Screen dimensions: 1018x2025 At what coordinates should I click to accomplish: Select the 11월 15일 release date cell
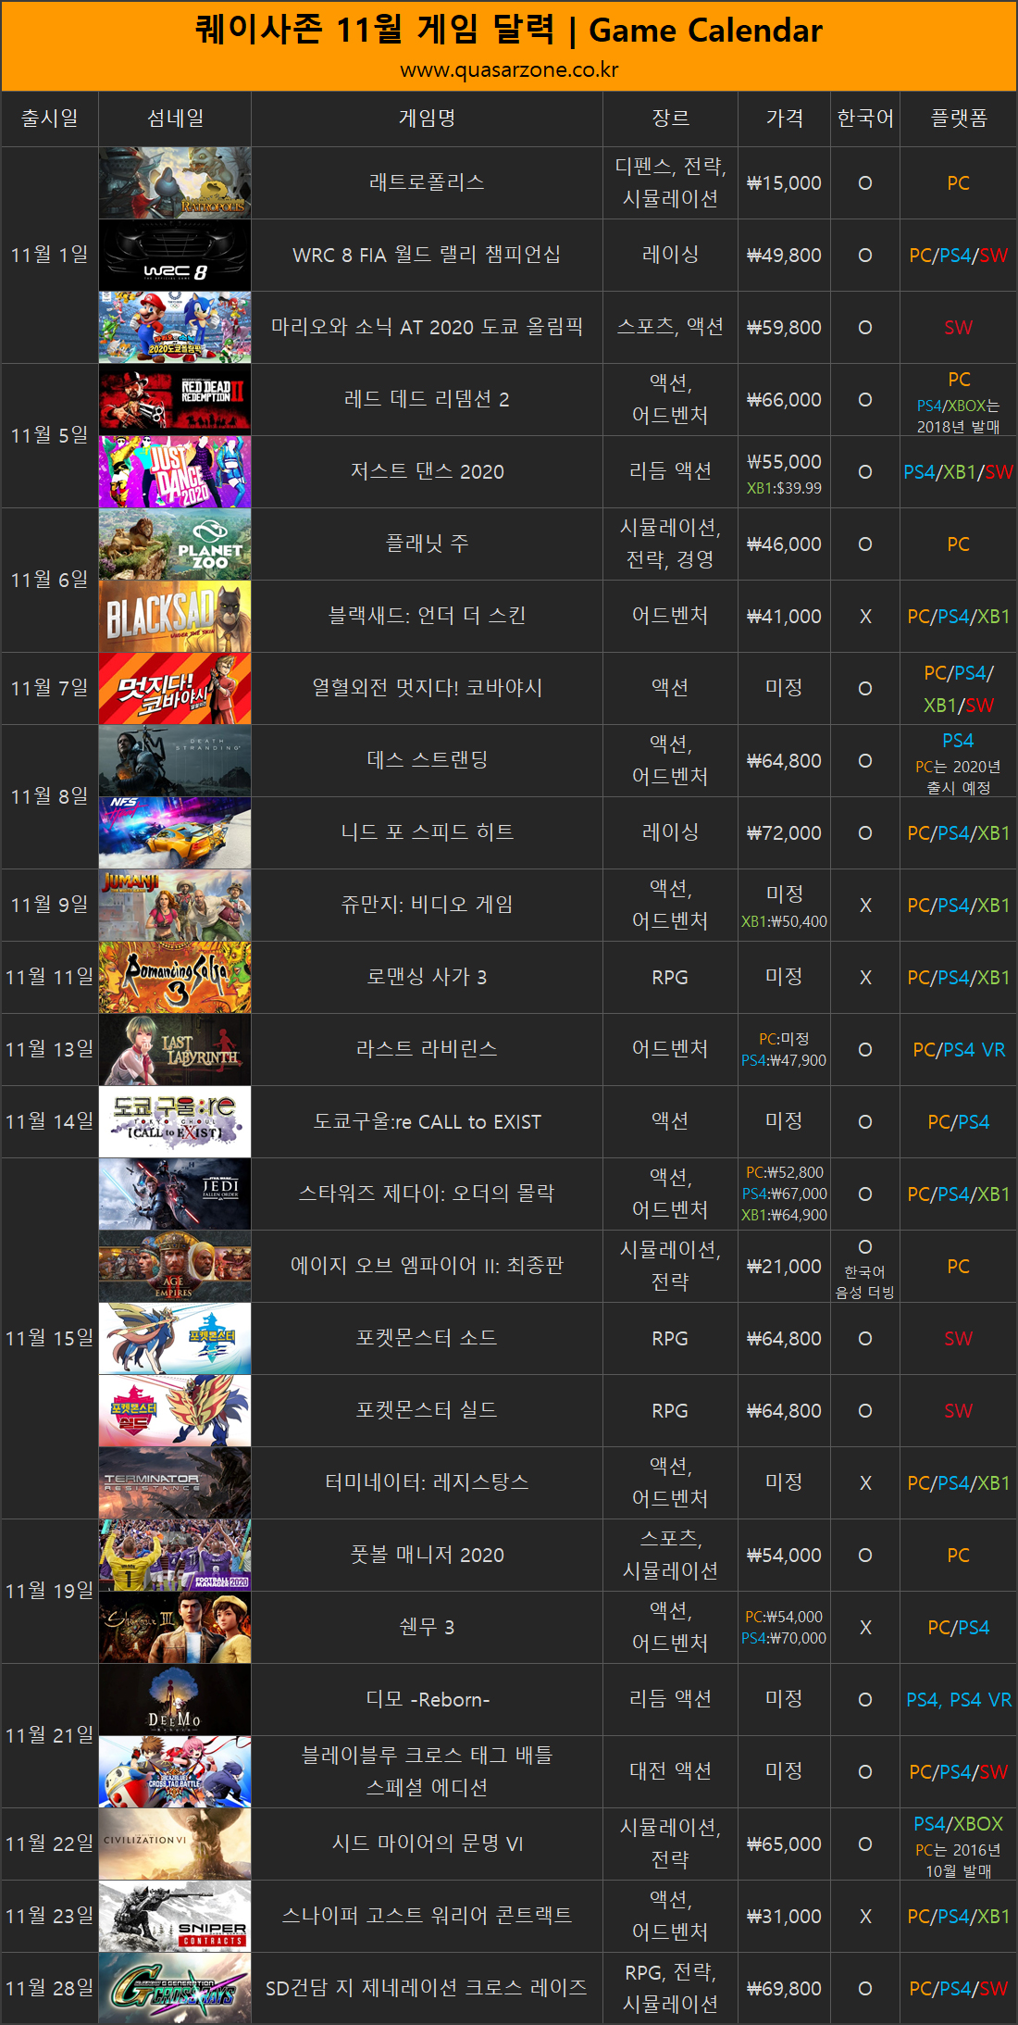tap(50, 1339)
